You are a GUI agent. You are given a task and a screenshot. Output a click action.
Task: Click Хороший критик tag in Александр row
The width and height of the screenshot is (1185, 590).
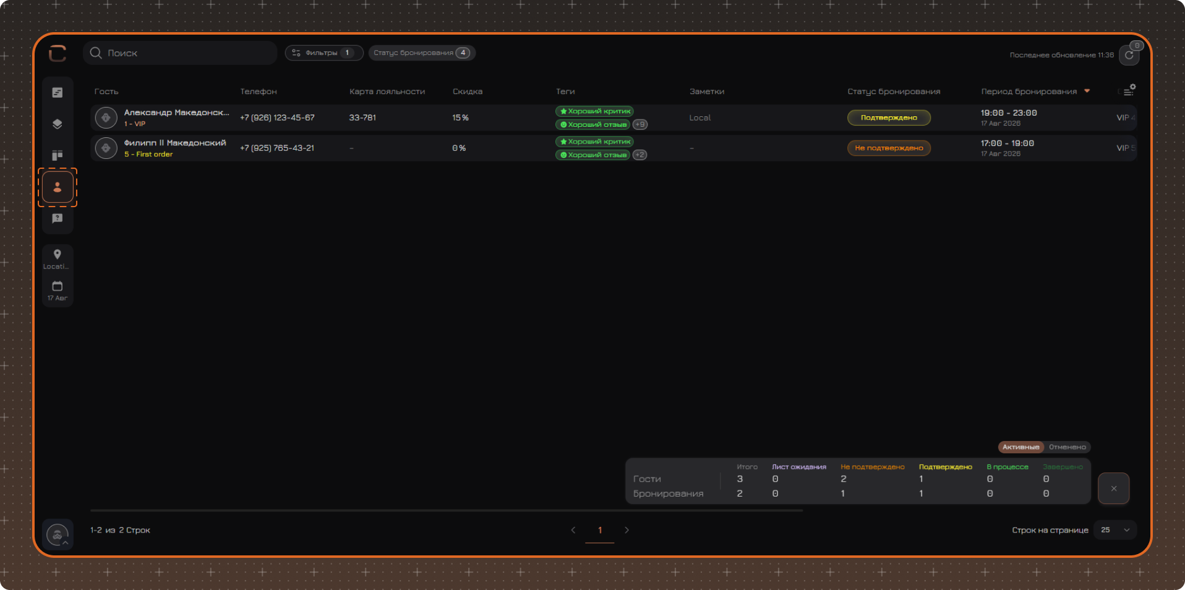pos(594,111)
